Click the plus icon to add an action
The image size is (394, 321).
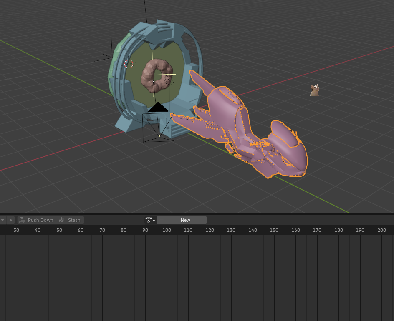(161, 220)
